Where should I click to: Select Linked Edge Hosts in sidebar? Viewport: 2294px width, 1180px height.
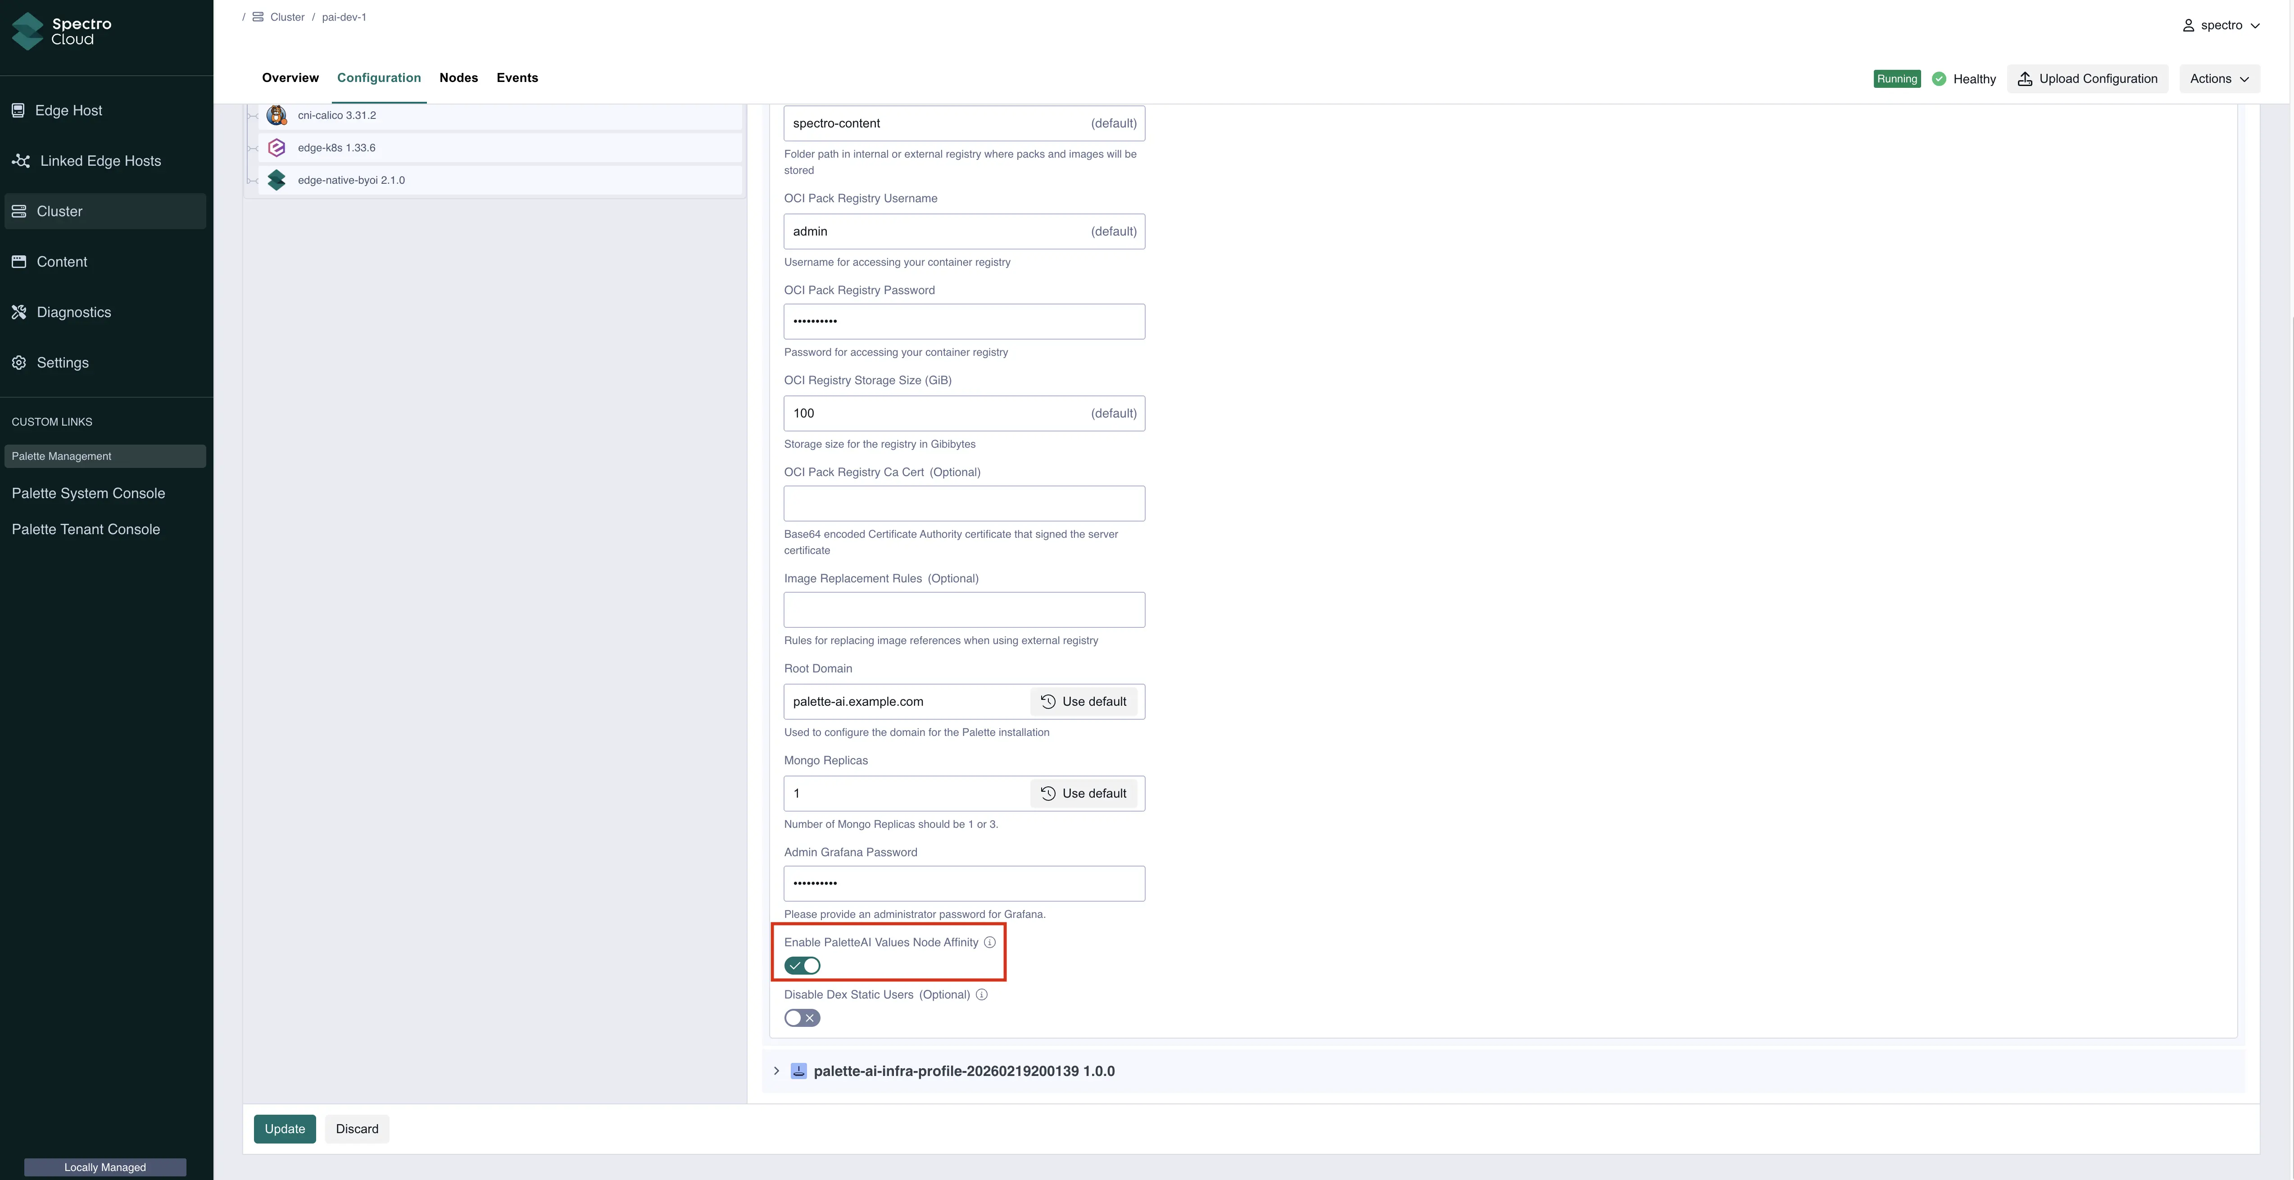tap(99, 160)
